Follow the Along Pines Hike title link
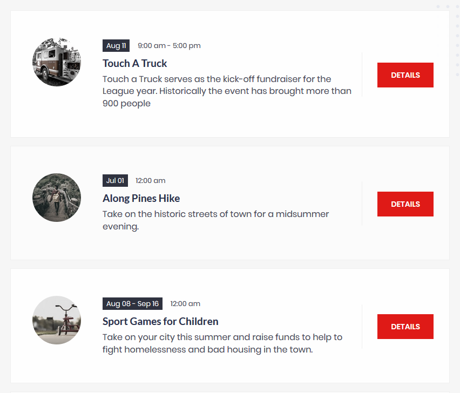The image size is (460, 393). tap(141, 198)
